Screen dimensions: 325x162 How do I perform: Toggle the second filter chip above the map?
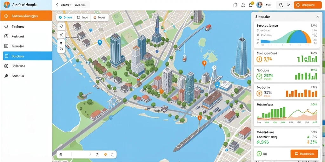83,18
